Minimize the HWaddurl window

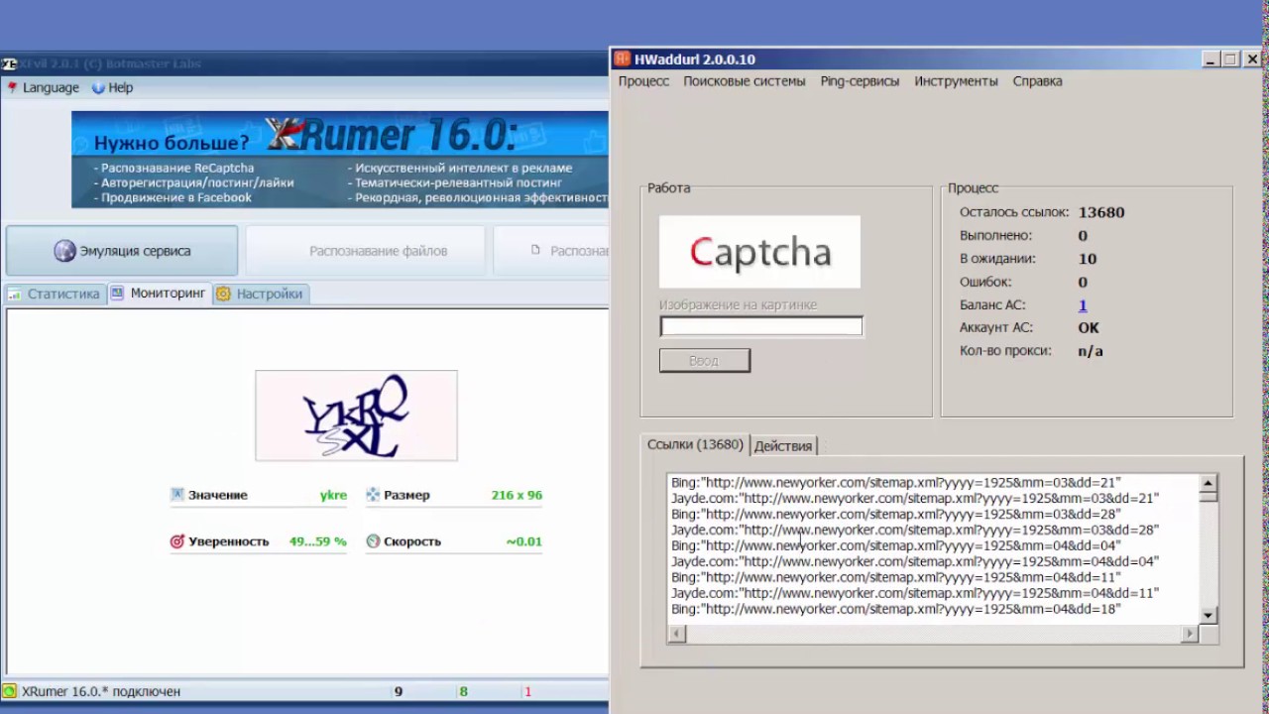(1211, 59)
